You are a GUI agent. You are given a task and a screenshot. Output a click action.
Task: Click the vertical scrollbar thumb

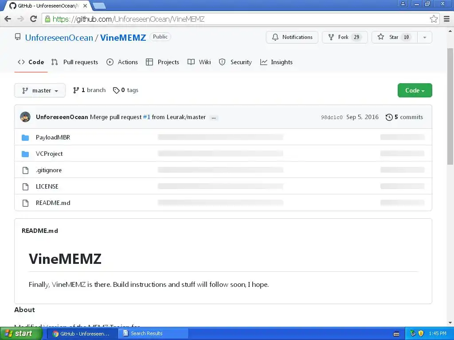click(450, 106)
